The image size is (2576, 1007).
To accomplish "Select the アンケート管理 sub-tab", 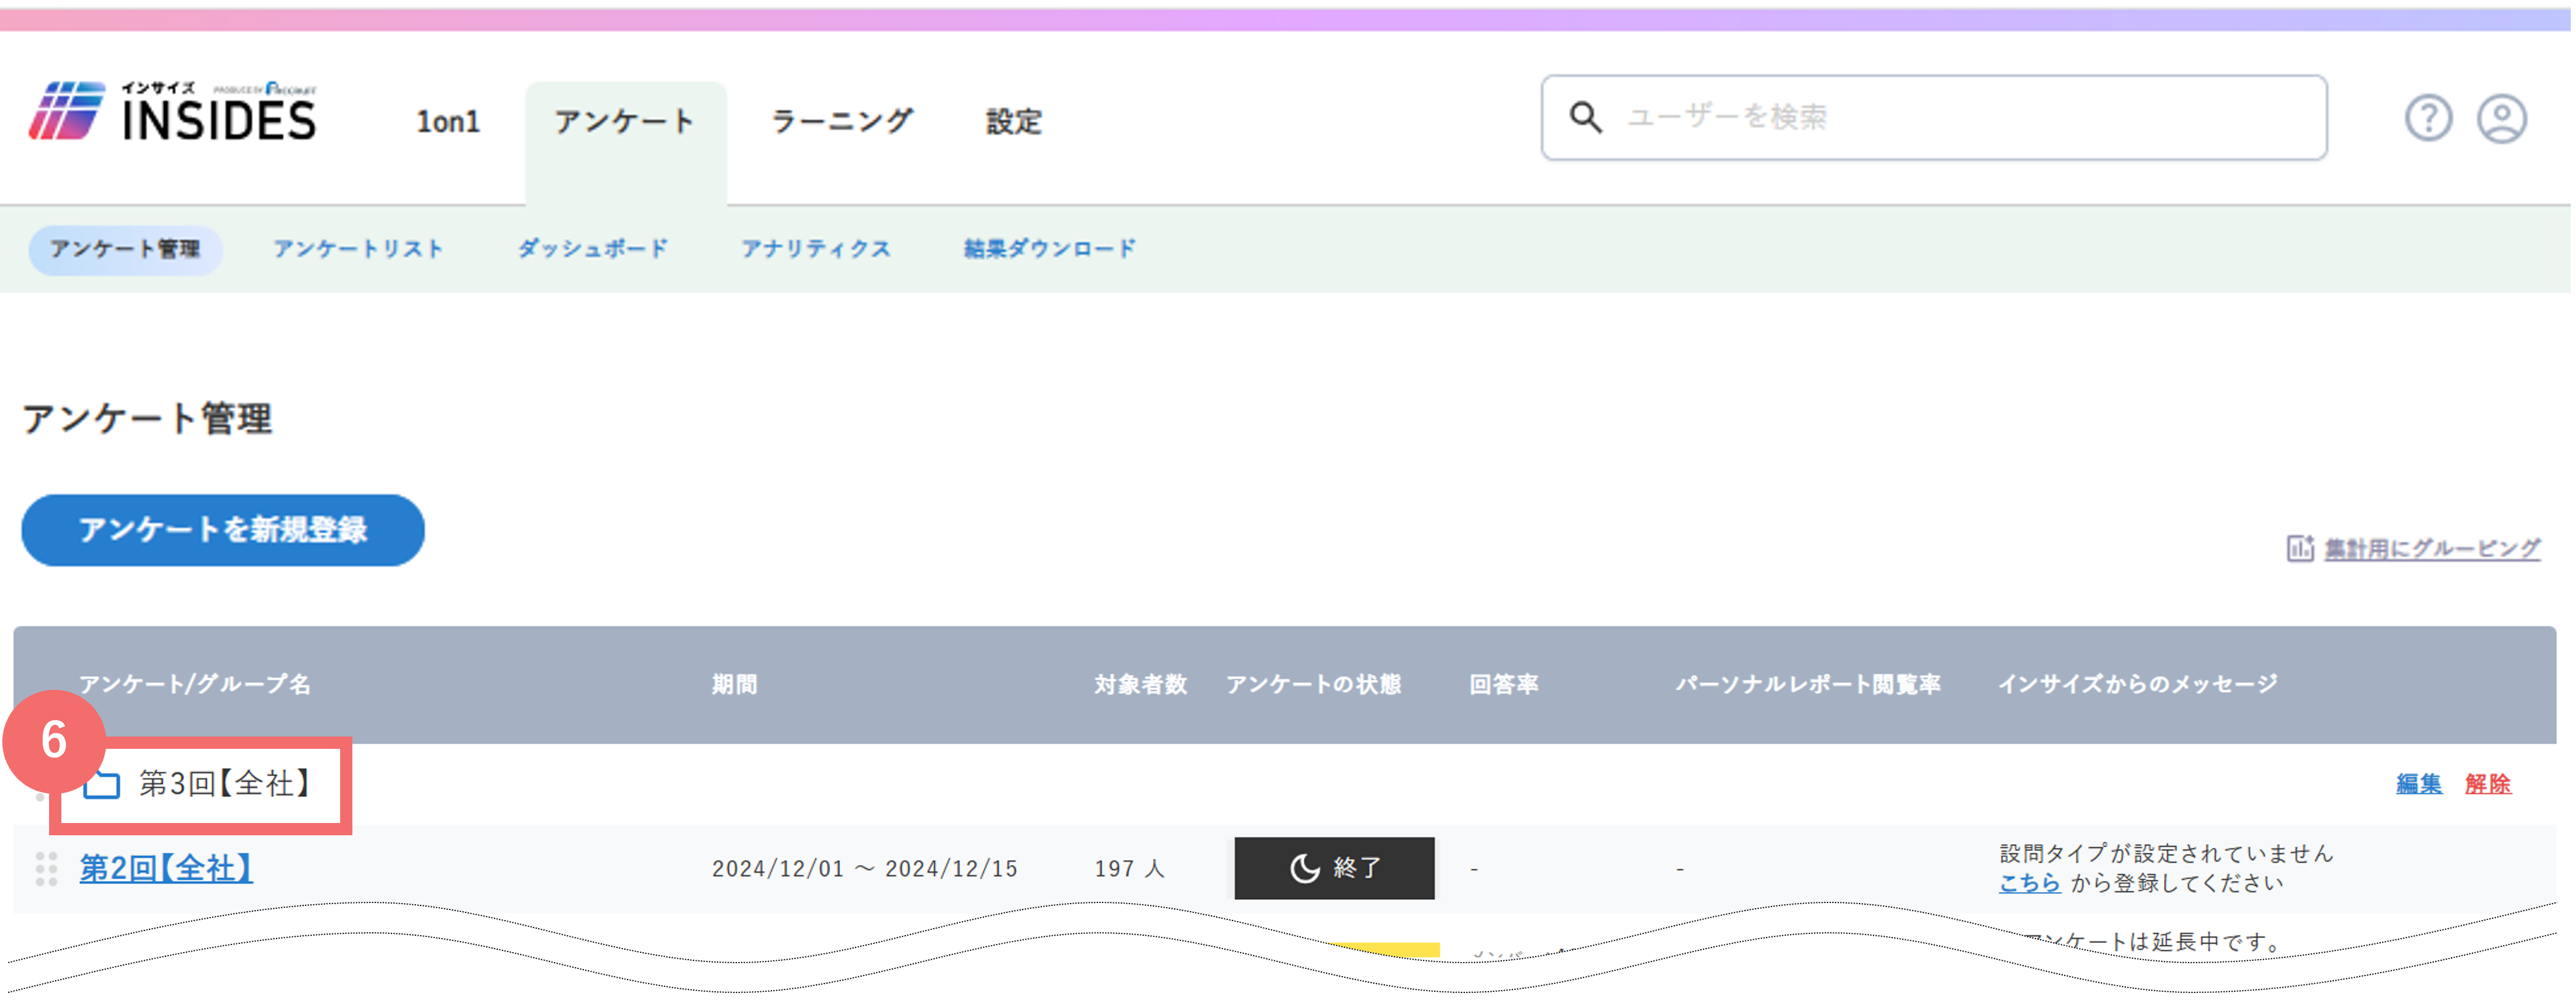I will coord(125,249).
